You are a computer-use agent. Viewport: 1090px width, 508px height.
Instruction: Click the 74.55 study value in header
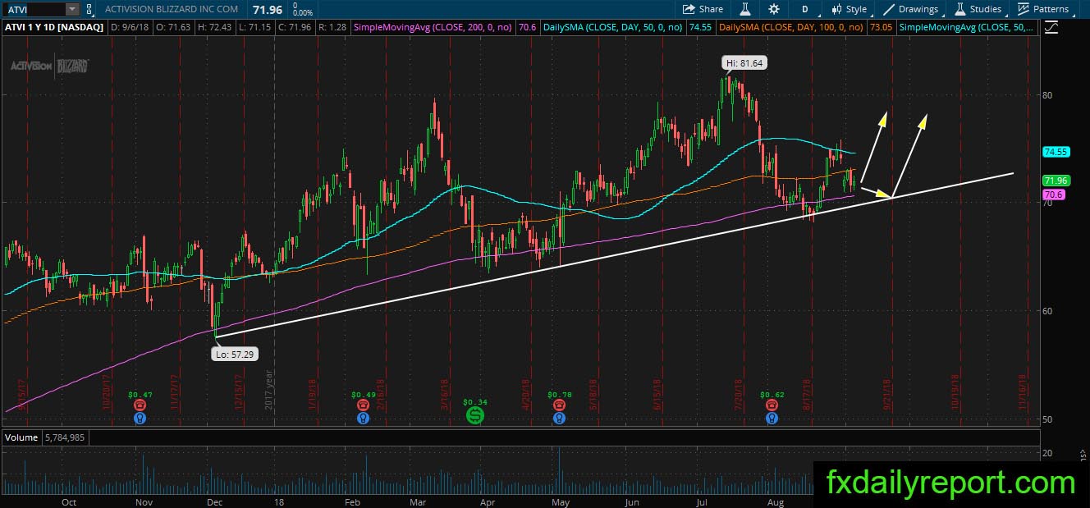(700, 27)
